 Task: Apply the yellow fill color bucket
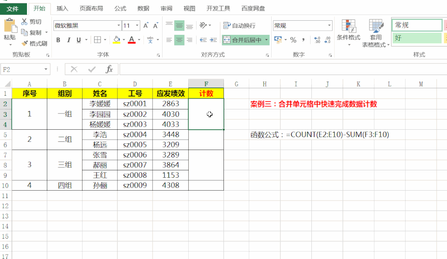pos(117,40)
